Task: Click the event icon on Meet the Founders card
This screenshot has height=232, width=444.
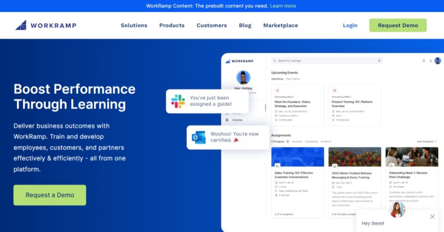Action: pos(277,91)
